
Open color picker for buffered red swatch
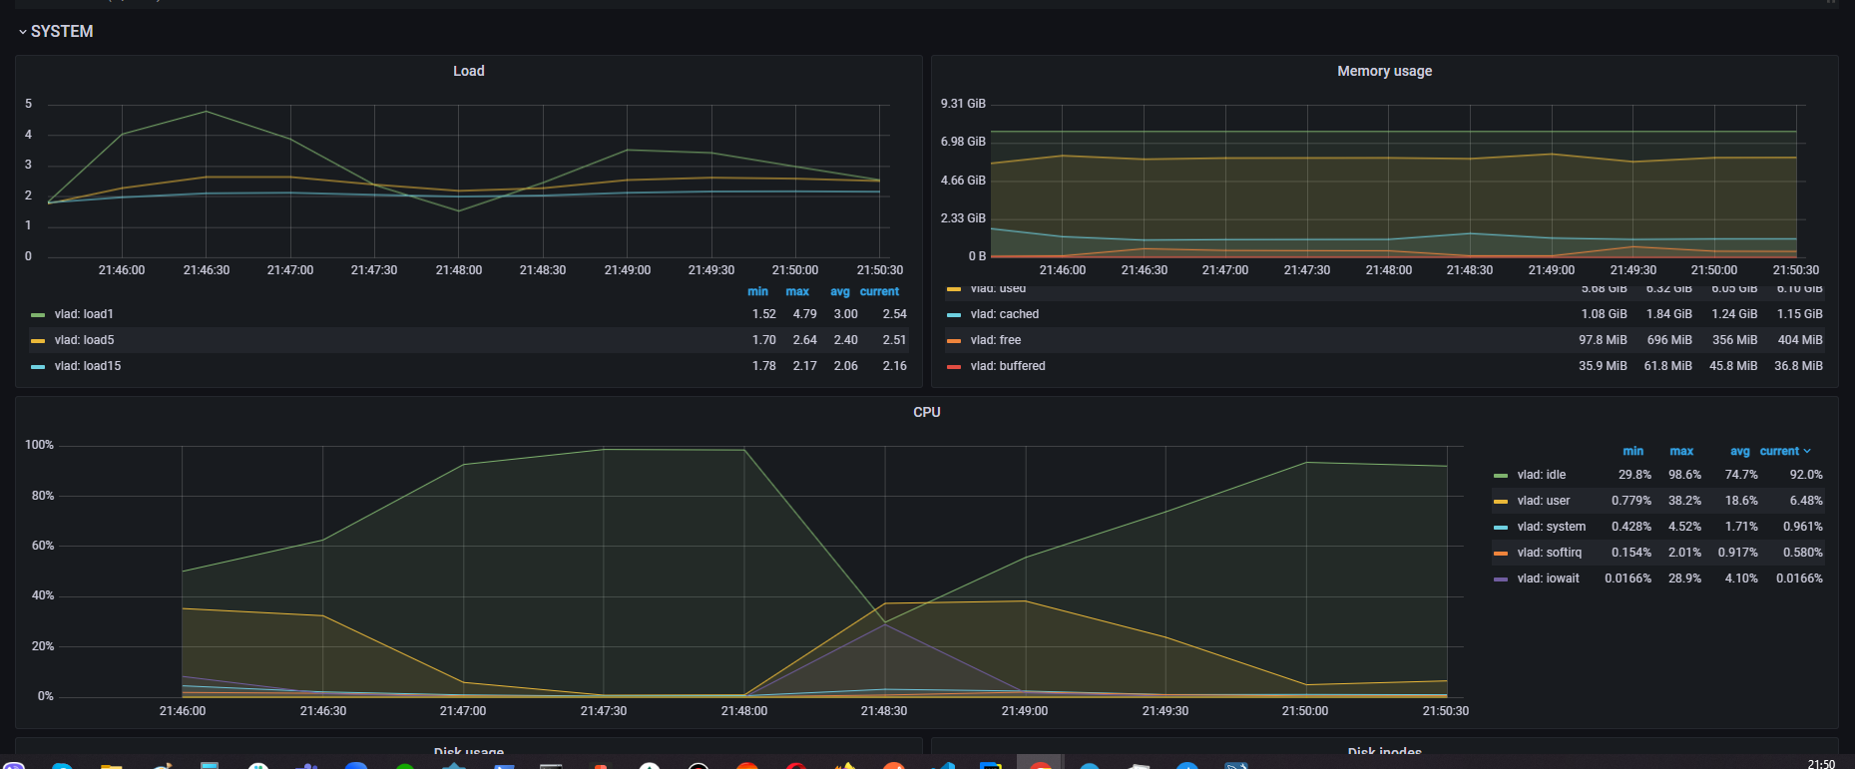click(x=954, y=367)
